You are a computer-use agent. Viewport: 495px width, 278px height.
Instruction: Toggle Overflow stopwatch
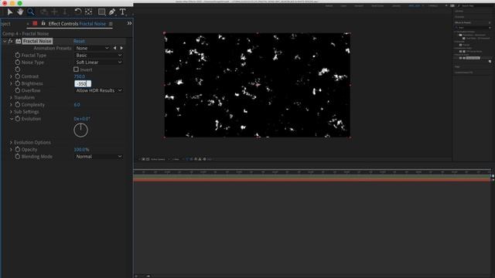click(x=18, y=90)
